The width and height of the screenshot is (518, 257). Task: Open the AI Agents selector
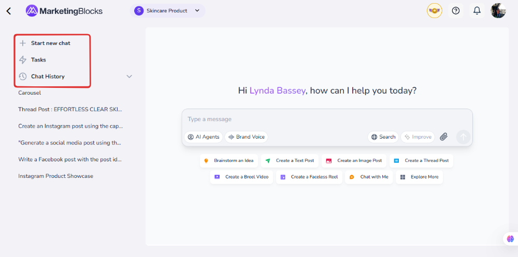click(x=204, y=137)
